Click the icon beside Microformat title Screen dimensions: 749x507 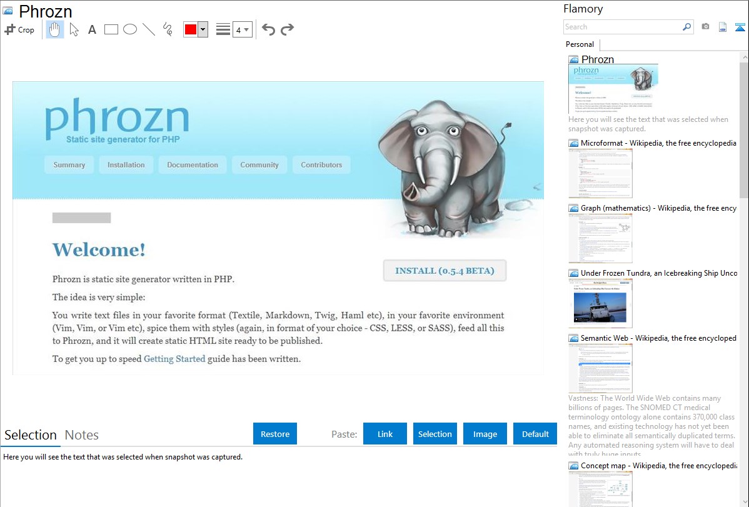pos(574,143)
